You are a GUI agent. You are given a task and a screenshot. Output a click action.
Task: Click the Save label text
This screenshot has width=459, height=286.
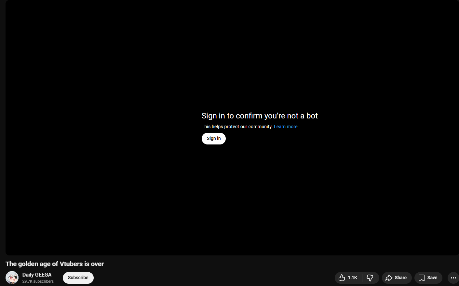432,278
